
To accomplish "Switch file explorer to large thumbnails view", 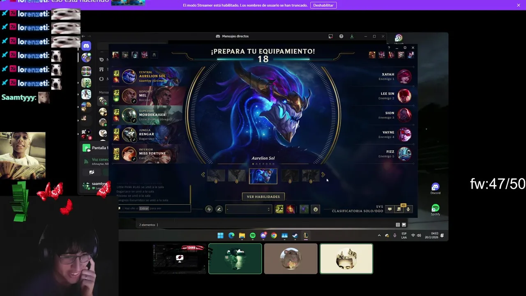I will 404,225.
